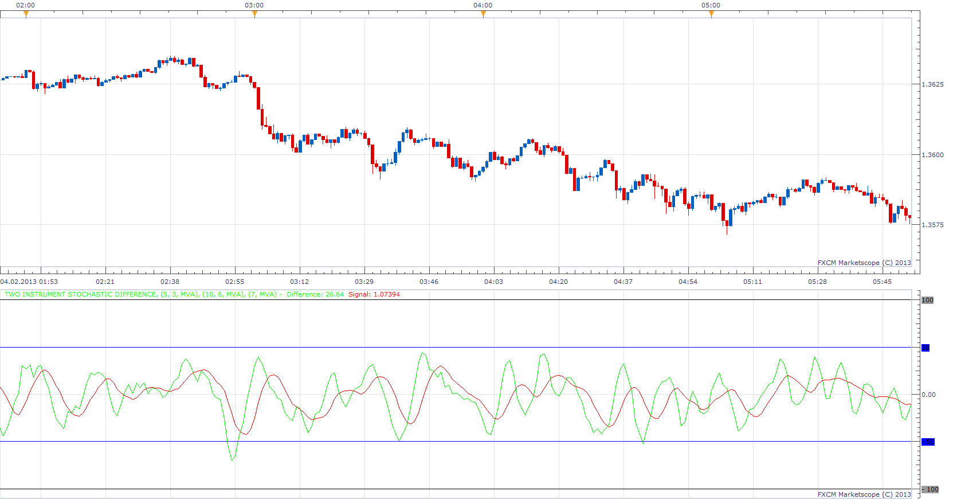Select the 1.3625 price axis label
This screenshot has height=499, width=953.
coord(932,84)
